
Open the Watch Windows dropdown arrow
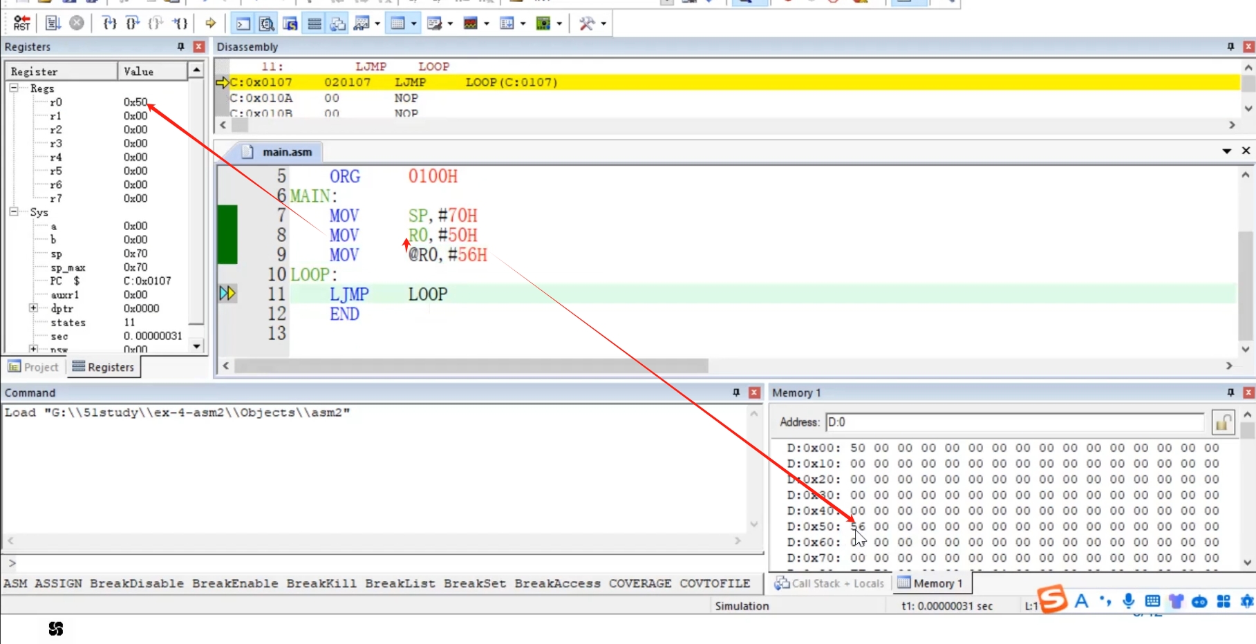(x=377, y=24)
